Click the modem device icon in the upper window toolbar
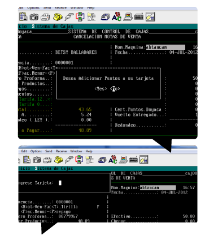This screenshot has width=218, height=235. (x=139, y=17)
